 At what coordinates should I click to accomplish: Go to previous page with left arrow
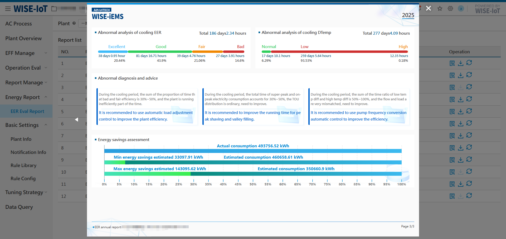click(76, 119)
